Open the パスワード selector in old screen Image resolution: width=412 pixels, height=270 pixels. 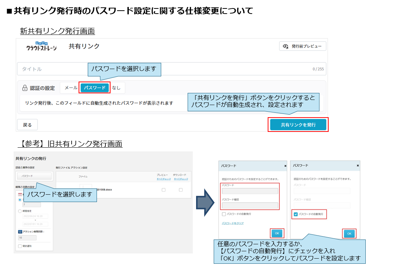tap(35, 176)
